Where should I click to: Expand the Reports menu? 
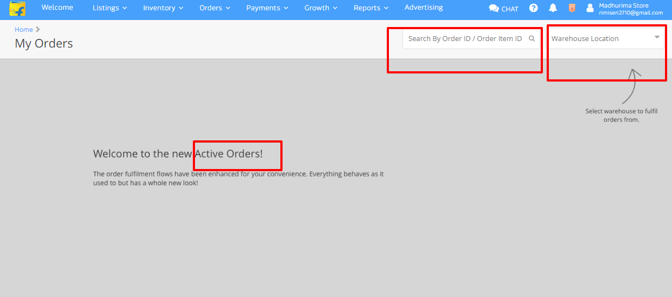(371, 8)
